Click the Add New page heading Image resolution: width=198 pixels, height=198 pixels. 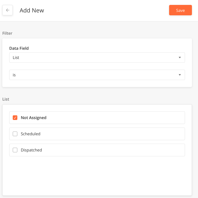pos(32,10)
